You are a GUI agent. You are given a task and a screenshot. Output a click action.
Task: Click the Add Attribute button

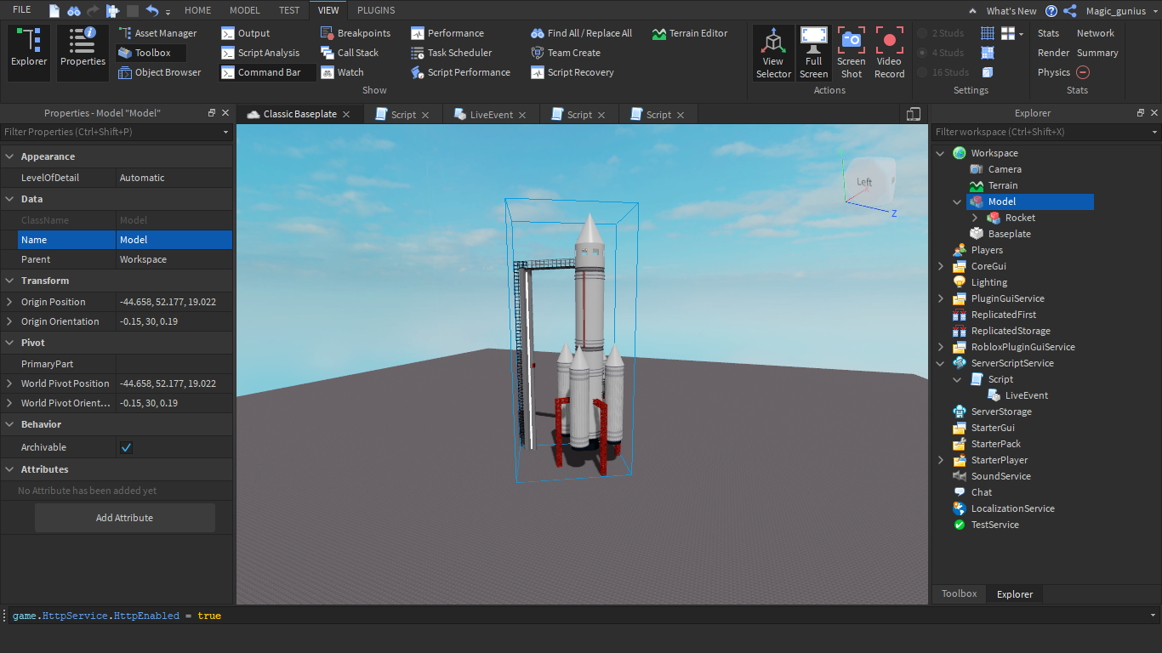coord(125,518)
